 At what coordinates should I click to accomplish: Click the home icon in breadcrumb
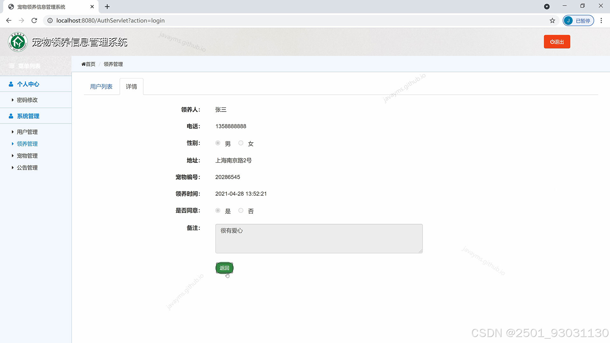click(84, 64)
